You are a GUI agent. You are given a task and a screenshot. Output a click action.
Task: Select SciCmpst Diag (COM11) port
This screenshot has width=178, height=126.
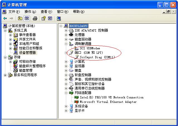pos(97,57)
